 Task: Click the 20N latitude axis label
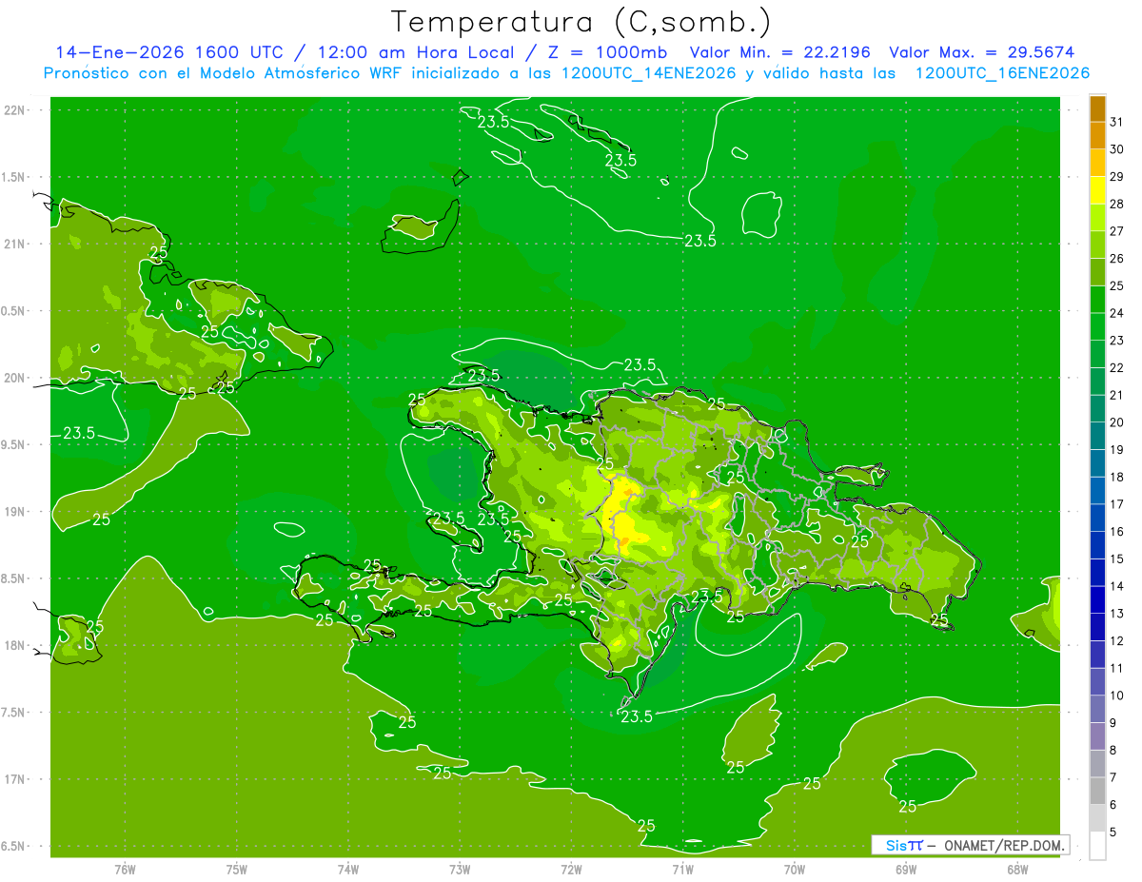click(x=15, y=378)
